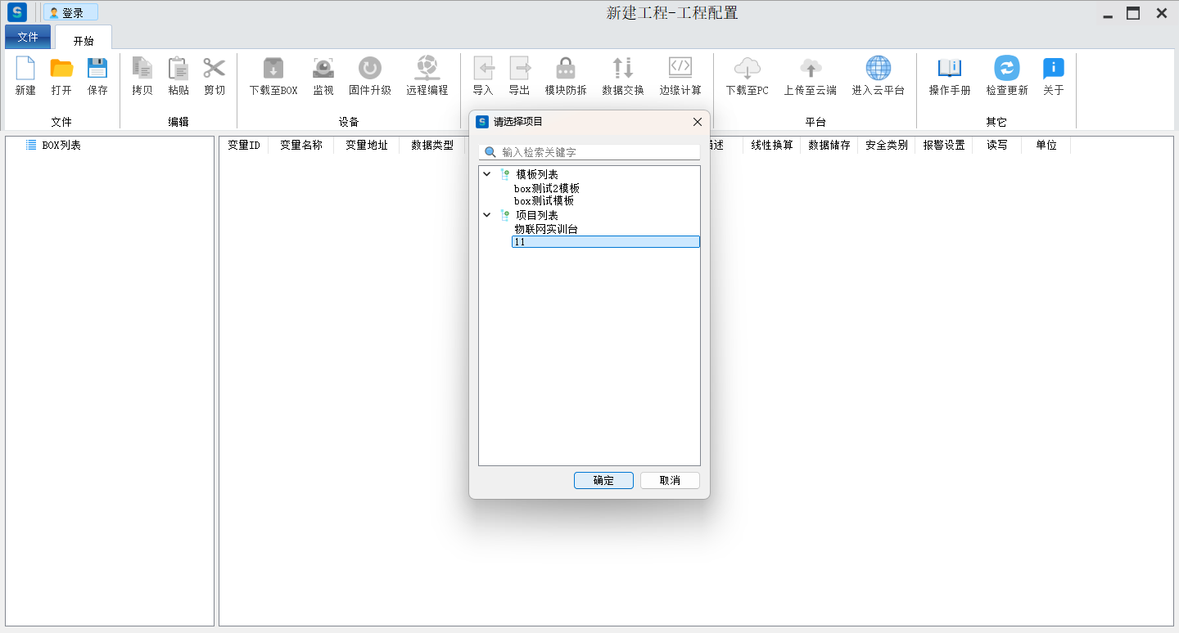
Task: Open the 操作手册 manual icon
Action: (x=949, y=69)
